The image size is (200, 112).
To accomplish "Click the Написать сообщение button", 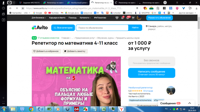I will point(152,73).
